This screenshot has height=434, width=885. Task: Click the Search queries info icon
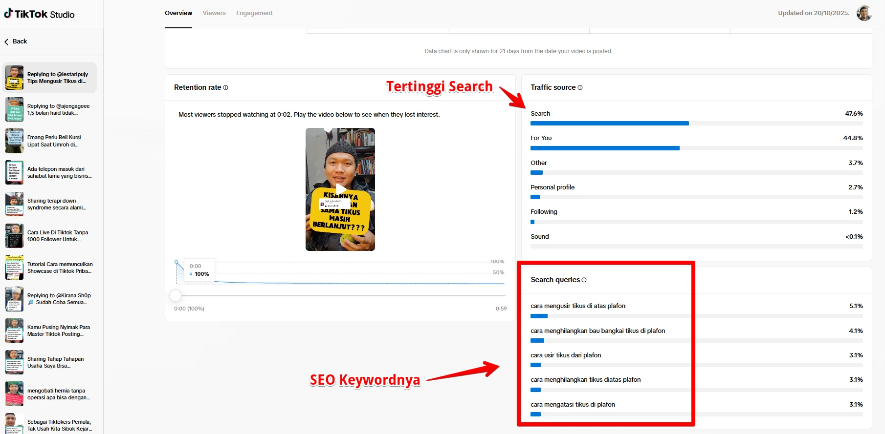584,280
